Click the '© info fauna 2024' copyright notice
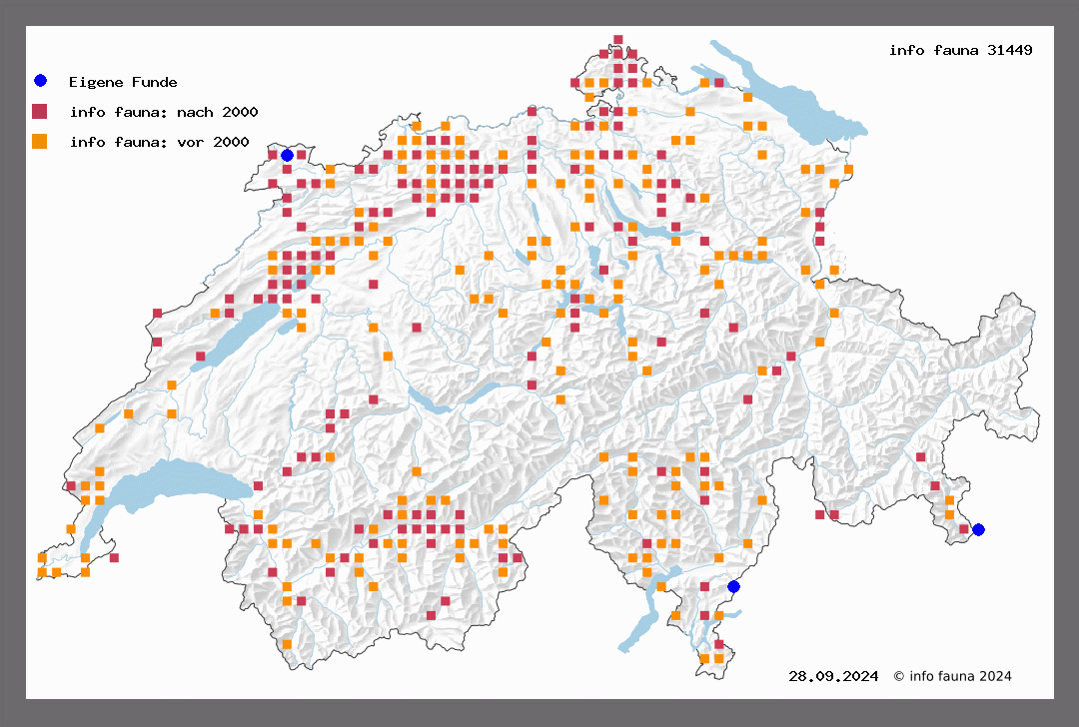 (952, 676)
